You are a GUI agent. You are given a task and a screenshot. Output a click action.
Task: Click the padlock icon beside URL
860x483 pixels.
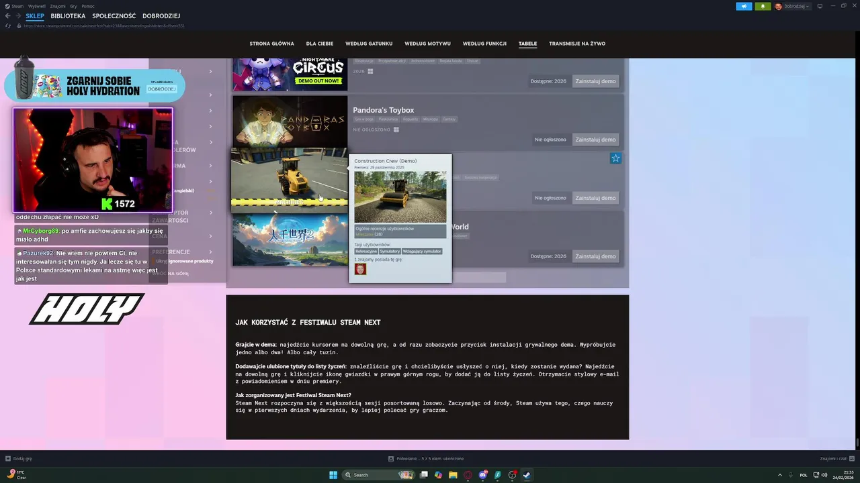pyautogui.click(x=20, y=25)
